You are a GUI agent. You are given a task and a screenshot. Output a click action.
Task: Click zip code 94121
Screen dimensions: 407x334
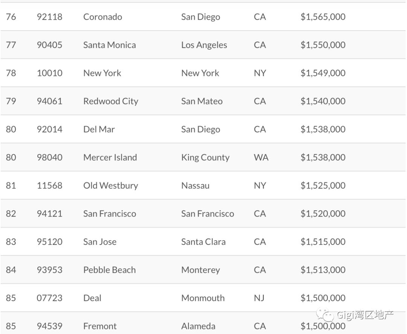pyautogui.click(x=50, y=214)
